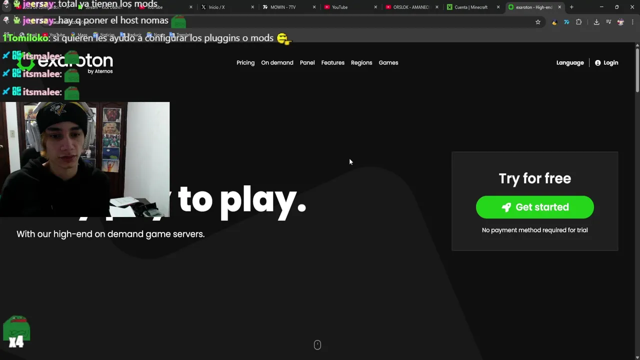This screenshot has height=360, width=640.
Task: Open the Login link
Action: [606, 62]
